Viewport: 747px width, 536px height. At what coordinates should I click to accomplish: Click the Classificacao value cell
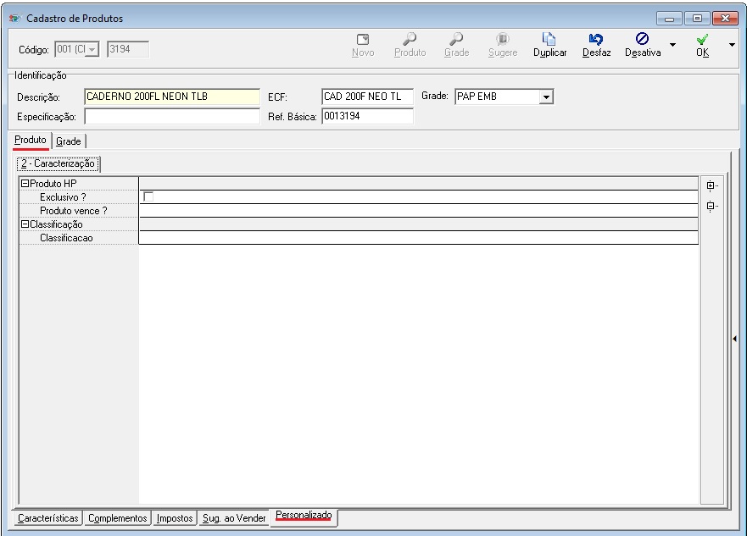[x=418, y=238]
